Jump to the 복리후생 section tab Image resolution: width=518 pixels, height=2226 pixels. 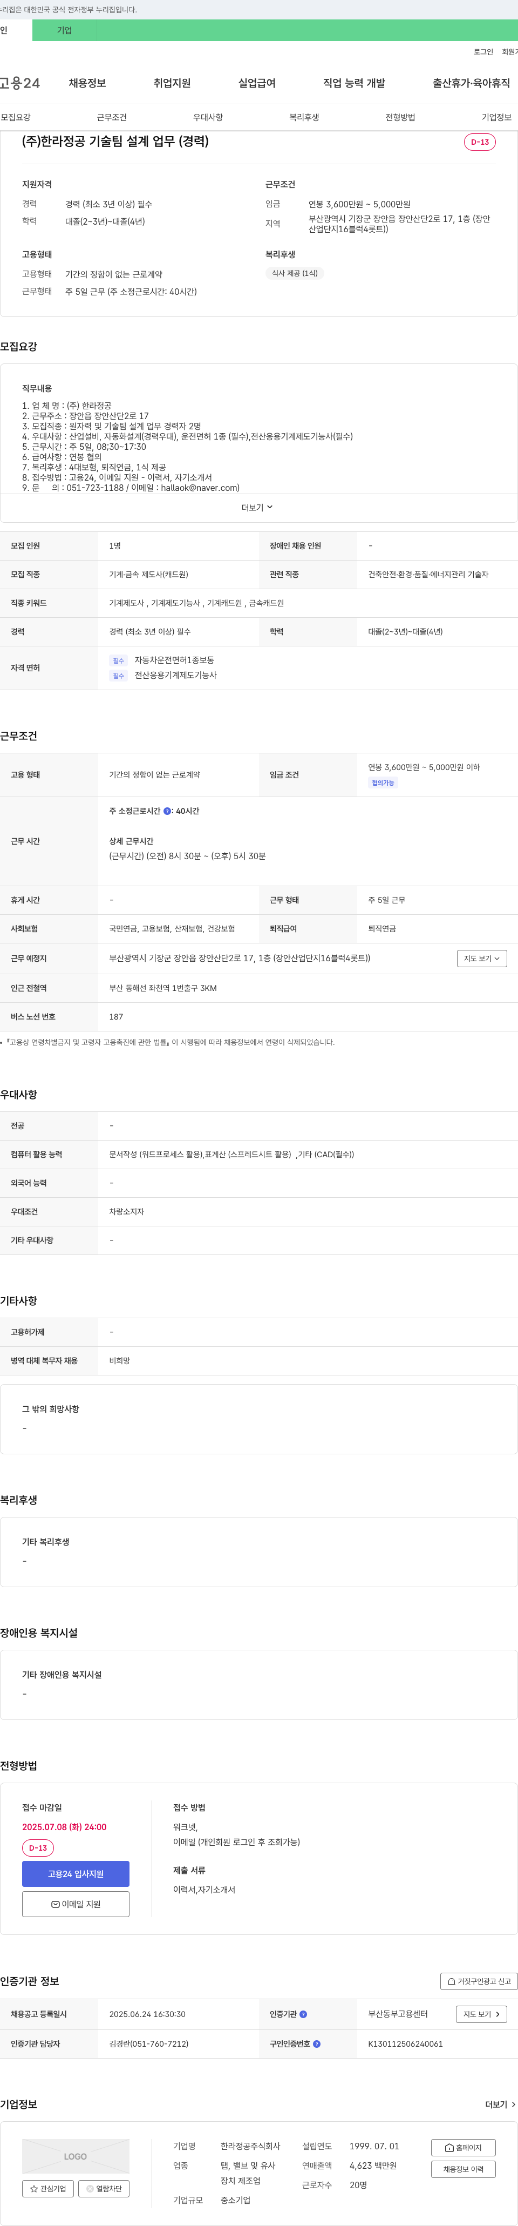tap(304, 118)
